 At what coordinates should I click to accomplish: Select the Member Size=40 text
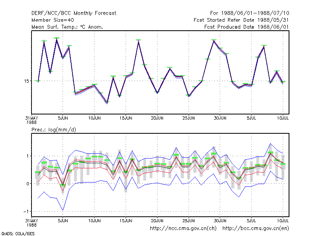click(53, 20)
